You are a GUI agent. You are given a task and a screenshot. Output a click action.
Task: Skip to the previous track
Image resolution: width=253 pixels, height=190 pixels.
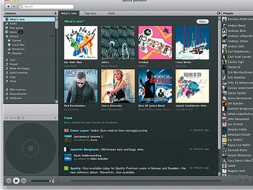pos(9,181)
